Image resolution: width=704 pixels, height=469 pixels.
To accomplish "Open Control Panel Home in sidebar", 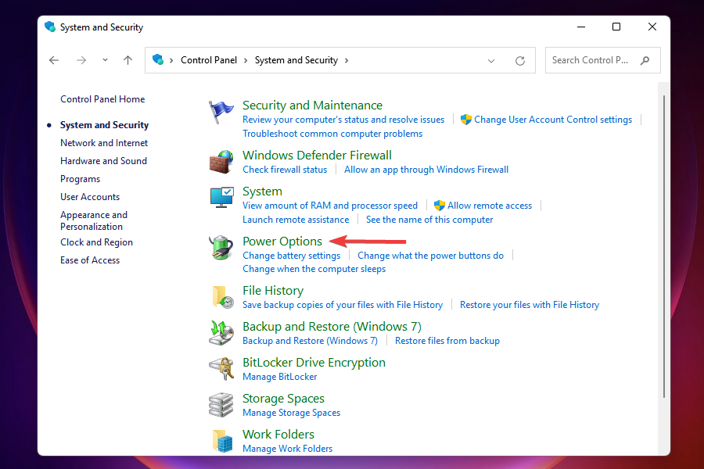I will (102, 99).
